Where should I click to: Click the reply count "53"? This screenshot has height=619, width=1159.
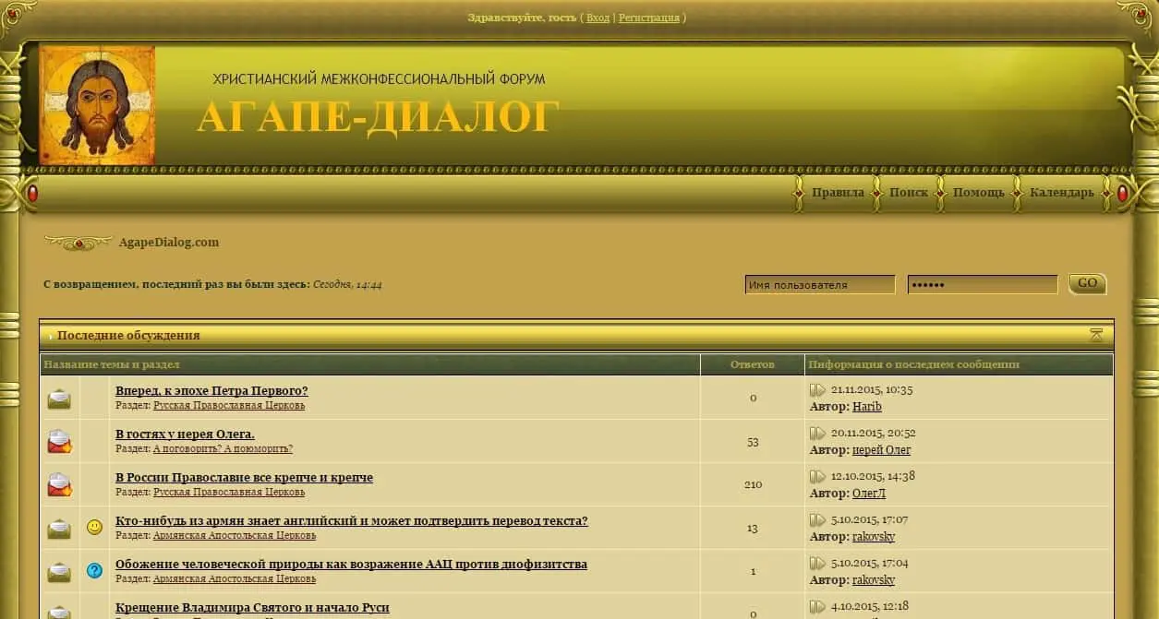(753, 442)
